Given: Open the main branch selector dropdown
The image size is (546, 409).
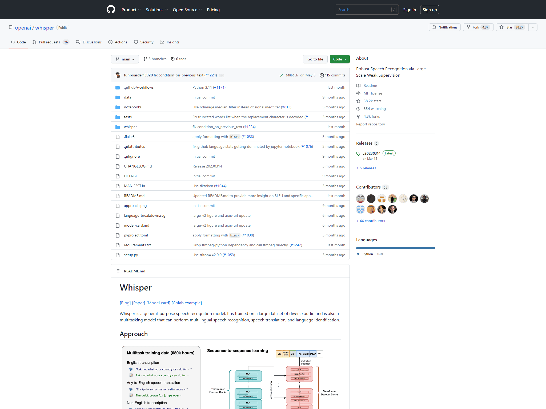Looking at the screenshot, I should click(x=125, y=59).
